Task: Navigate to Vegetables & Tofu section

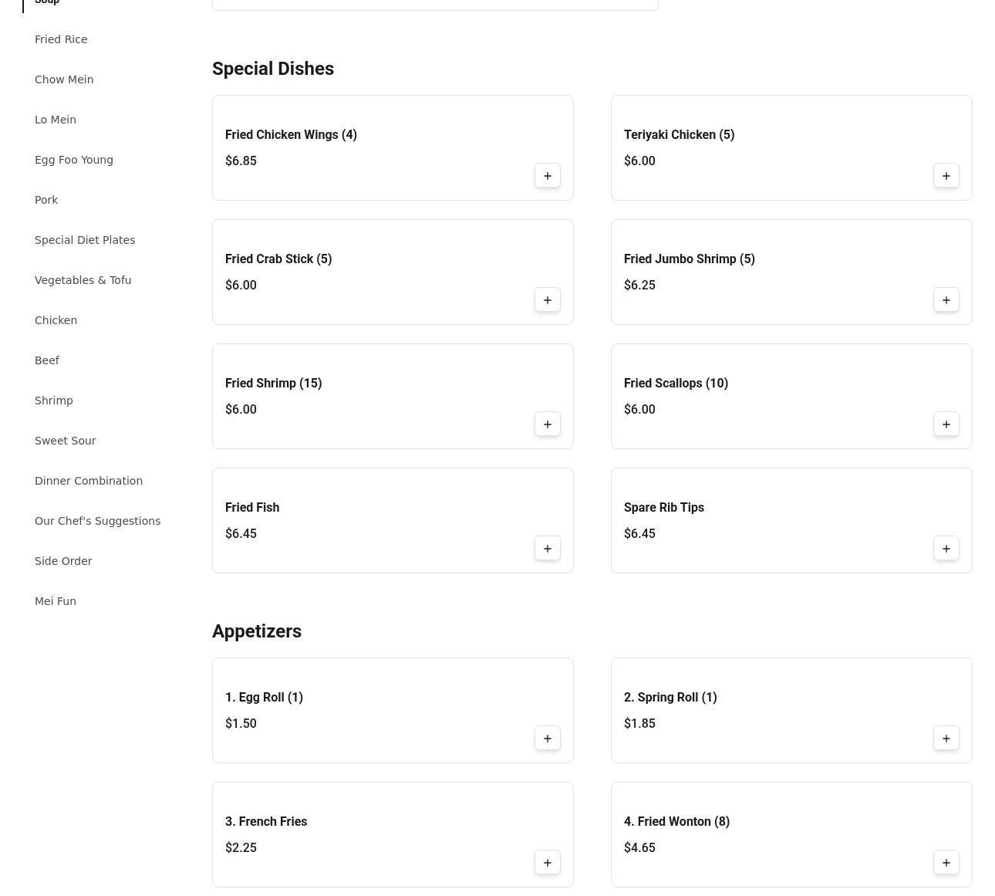Action: [x=83, y=280]
